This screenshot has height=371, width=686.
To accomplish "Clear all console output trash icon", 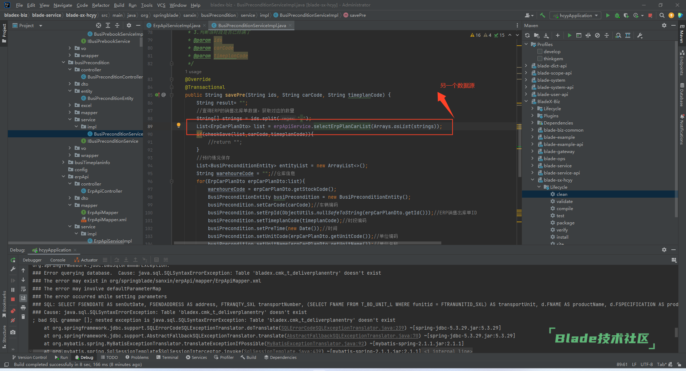I will tap(23, 316).
